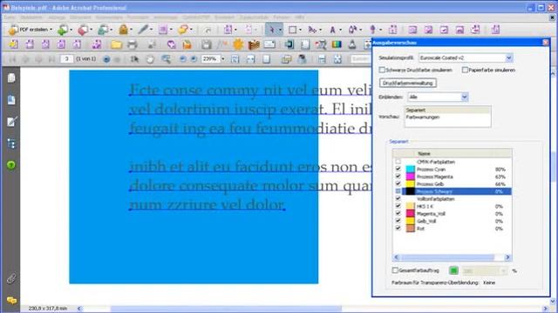Click the orange sun-shaped icon
558x313 pixels.
point(238,44)
